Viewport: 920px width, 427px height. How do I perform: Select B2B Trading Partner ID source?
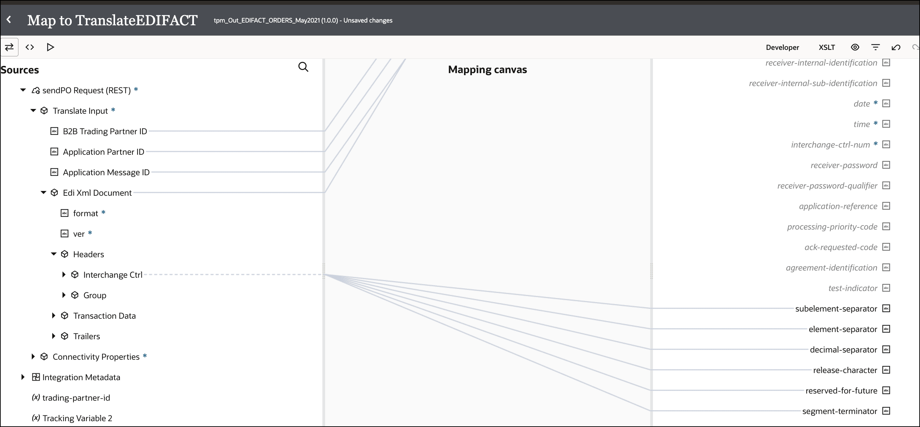(x=104, y=132)
